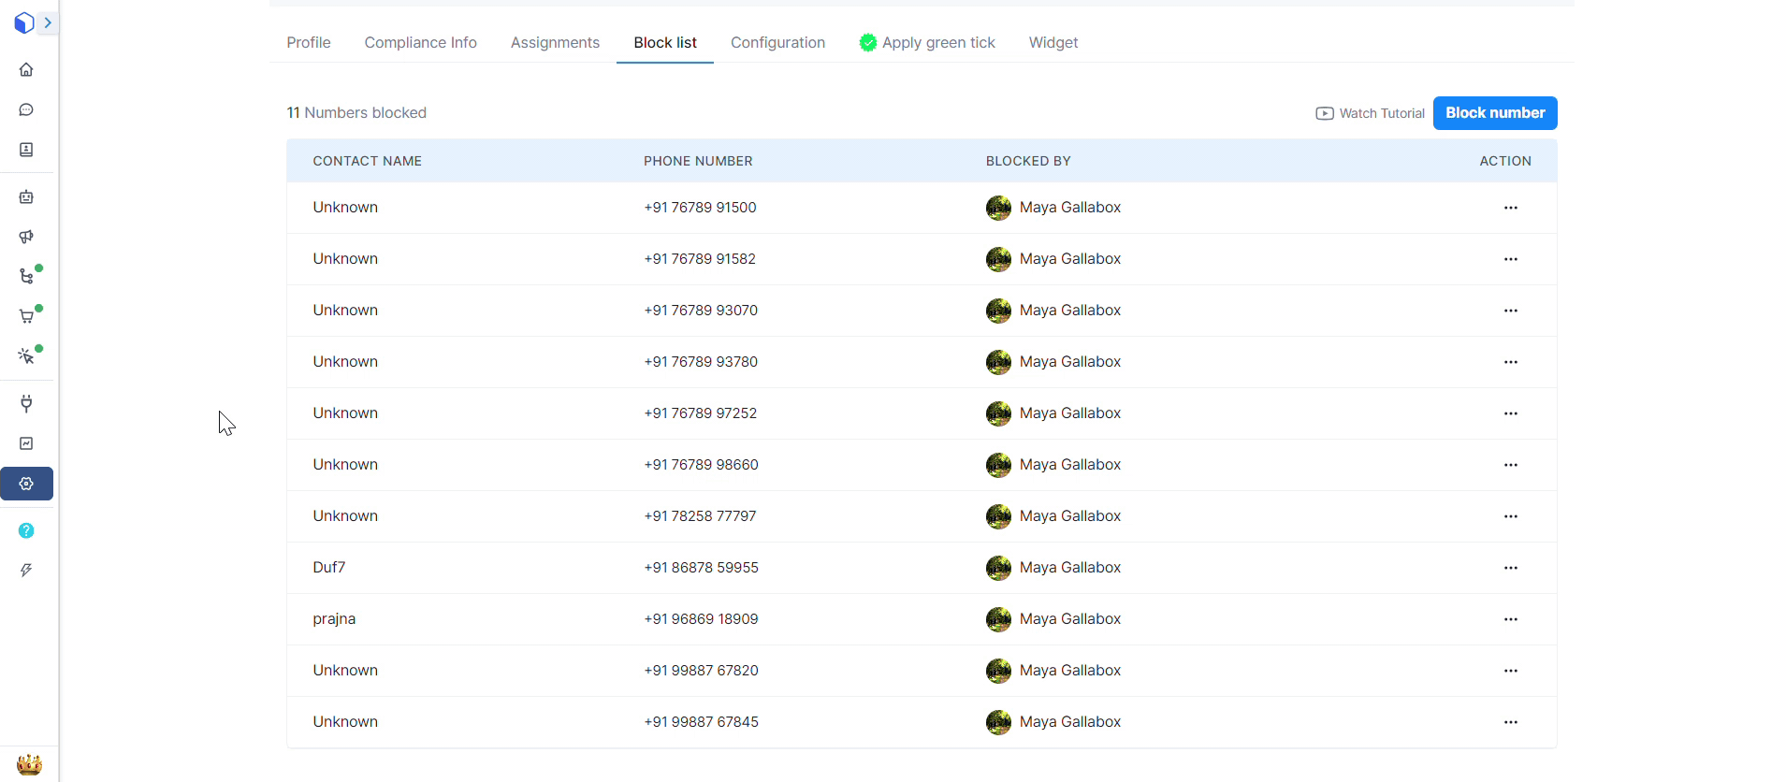The image size is (1786, 782).
Task: Switch to the Configuration tab
Action: 777,43
